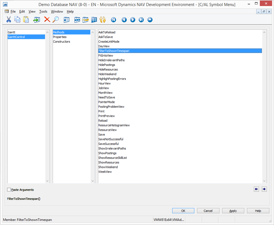Click the Paste clipboard icon

click(26, 19)
